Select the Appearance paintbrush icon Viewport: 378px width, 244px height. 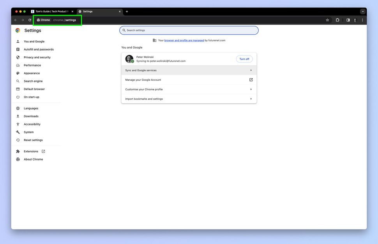click(x=18, y=73)
